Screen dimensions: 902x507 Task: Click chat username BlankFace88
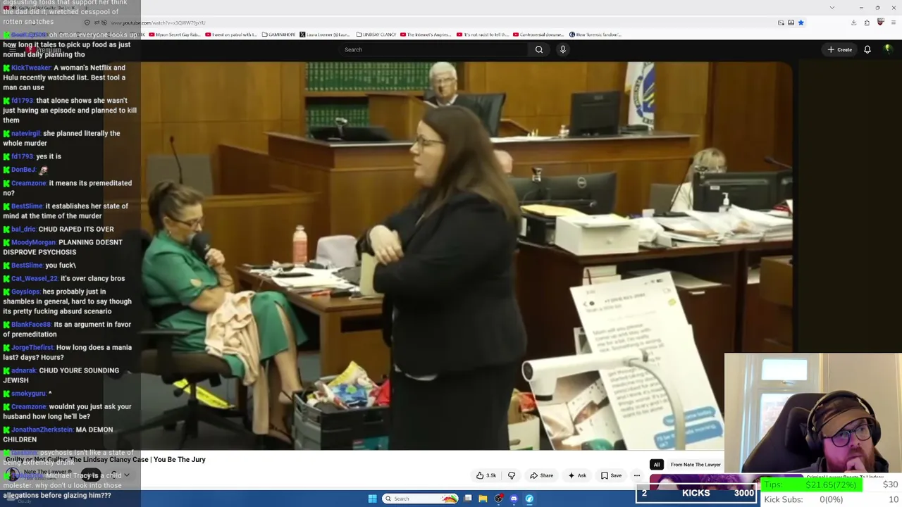(x=31, y=325)
